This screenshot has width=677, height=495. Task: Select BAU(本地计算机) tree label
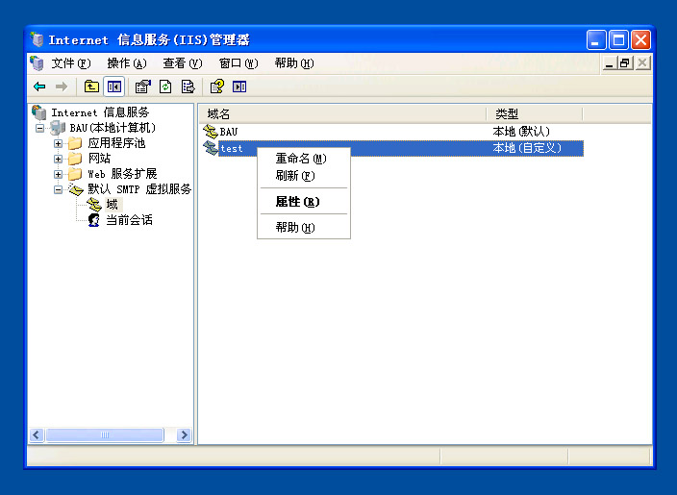pos(113,128)
